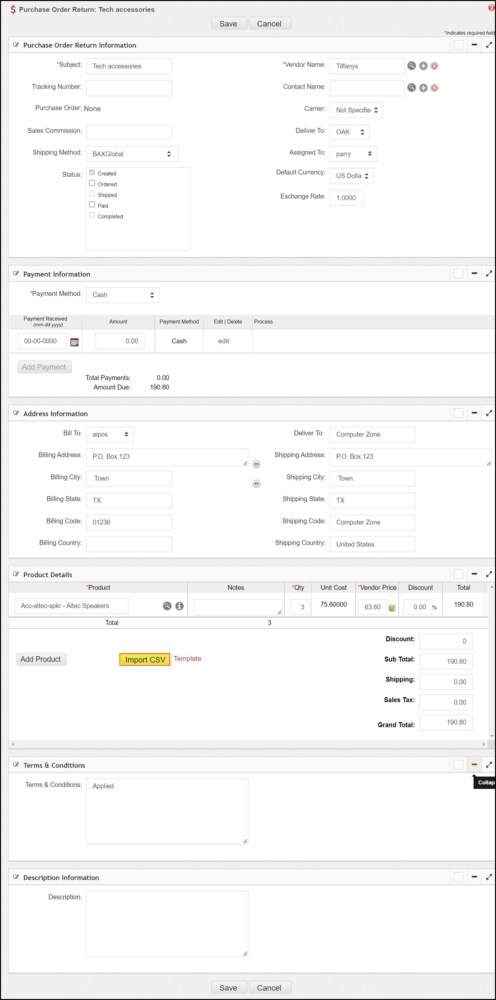Open the Assigned To dropdown
This screenshot has width=496, height=1000.
point(354,154)
